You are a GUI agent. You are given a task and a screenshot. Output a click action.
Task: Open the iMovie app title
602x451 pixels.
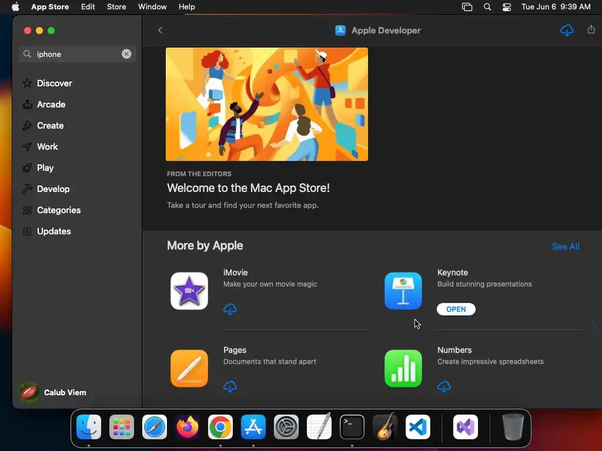tap(235, 272)
